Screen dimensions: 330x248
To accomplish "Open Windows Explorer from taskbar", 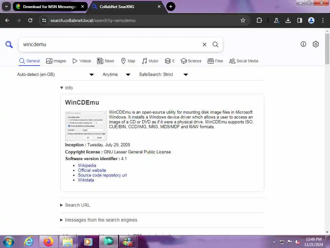I will (68, 242).
